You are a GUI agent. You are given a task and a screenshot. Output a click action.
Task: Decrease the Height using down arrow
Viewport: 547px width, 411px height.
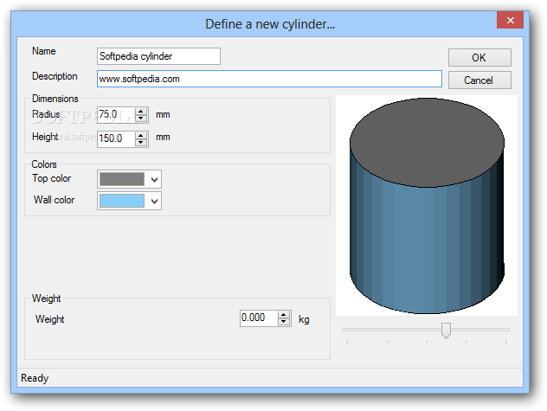pyautogui.click(x=141, y=143)
